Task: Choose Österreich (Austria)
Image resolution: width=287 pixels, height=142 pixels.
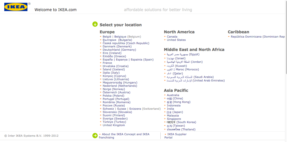Action: [x=117, y=93]
